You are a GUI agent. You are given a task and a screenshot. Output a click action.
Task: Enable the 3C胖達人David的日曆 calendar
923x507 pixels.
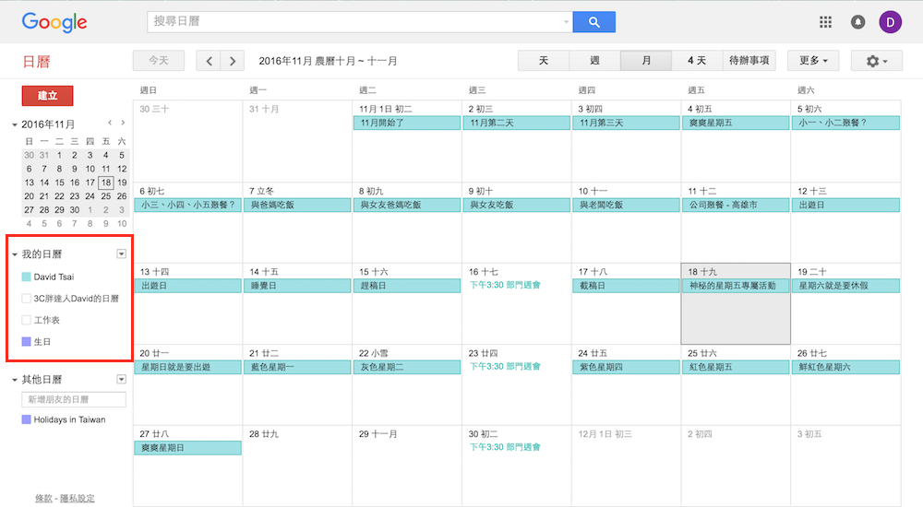tap(26, 299)
